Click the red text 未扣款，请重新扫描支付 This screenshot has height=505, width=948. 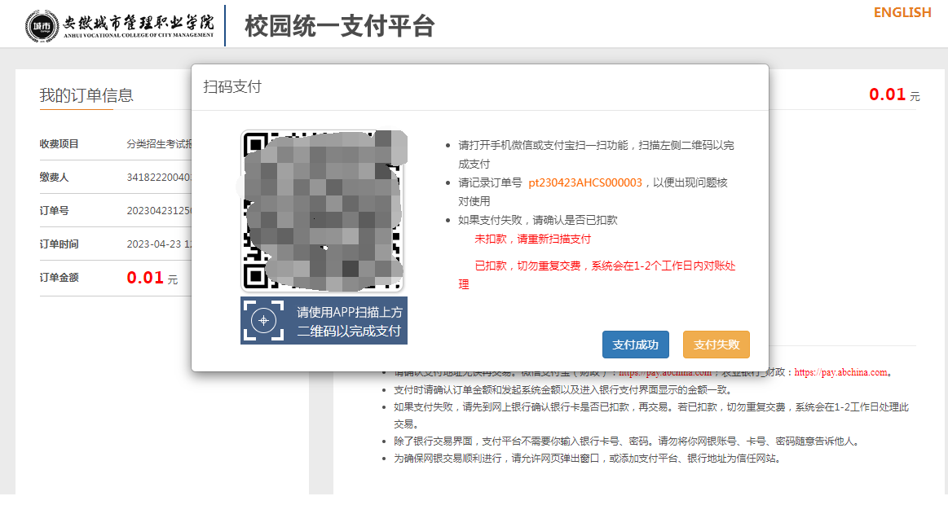[532, 239]
